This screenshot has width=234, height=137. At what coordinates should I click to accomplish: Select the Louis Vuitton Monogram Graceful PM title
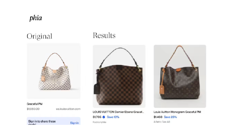pyautogui.click(x=177, y=112)
